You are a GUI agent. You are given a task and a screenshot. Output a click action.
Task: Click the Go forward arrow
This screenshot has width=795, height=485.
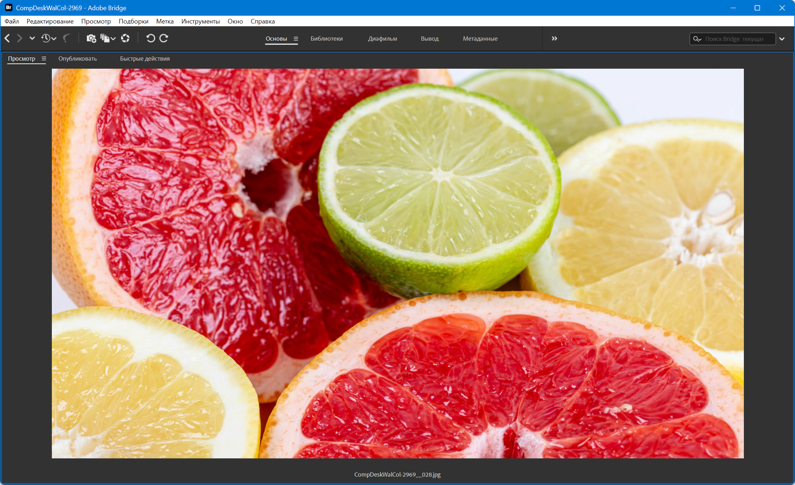point(20,38)
